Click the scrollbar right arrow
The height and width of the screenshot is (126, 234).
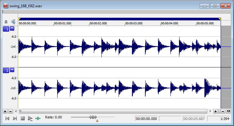tap(210, 111)
